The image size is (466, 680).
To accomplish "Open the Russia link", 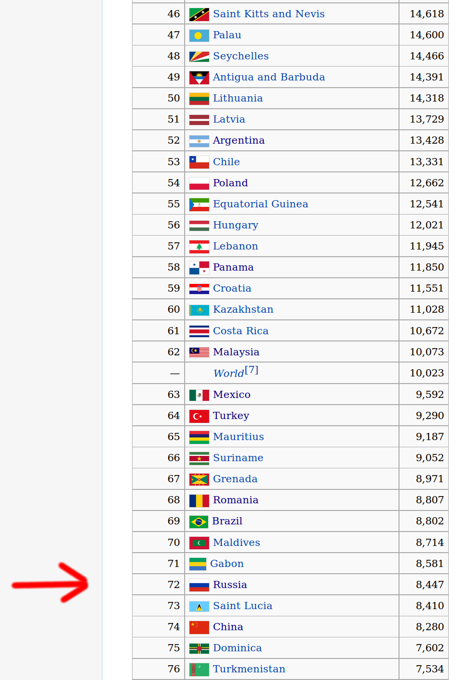I will (x=230, y=585).
